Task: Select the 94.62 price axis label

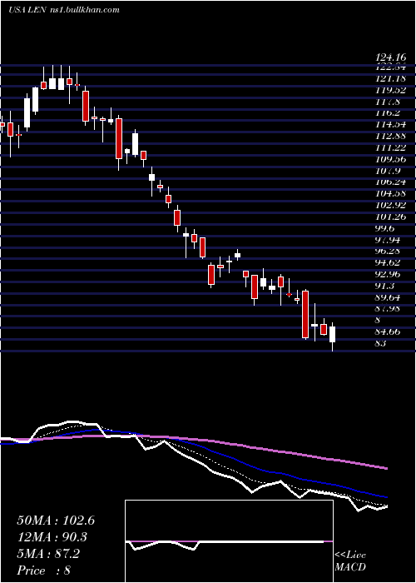Action: coord(389,263)
